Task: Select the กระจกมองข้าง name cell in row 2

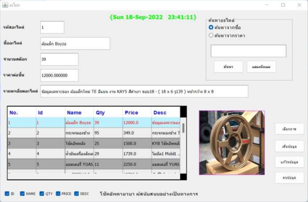Action: tap(80, 133)
